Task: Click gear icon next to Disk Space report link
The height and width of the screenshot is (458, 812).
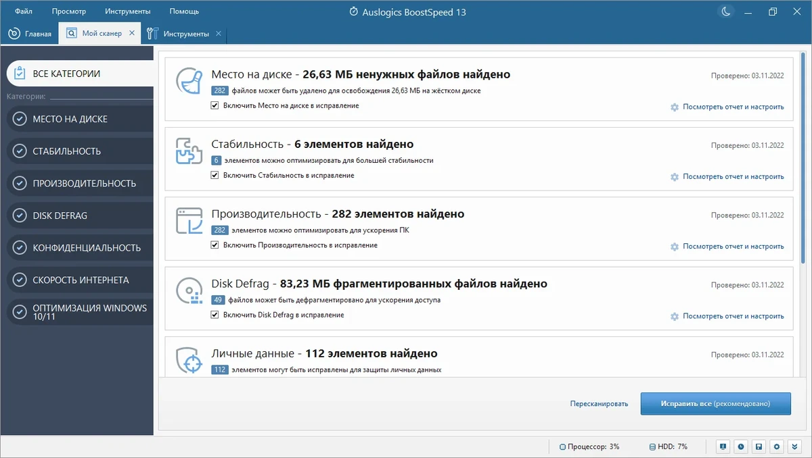Action: tap(674, 107)
